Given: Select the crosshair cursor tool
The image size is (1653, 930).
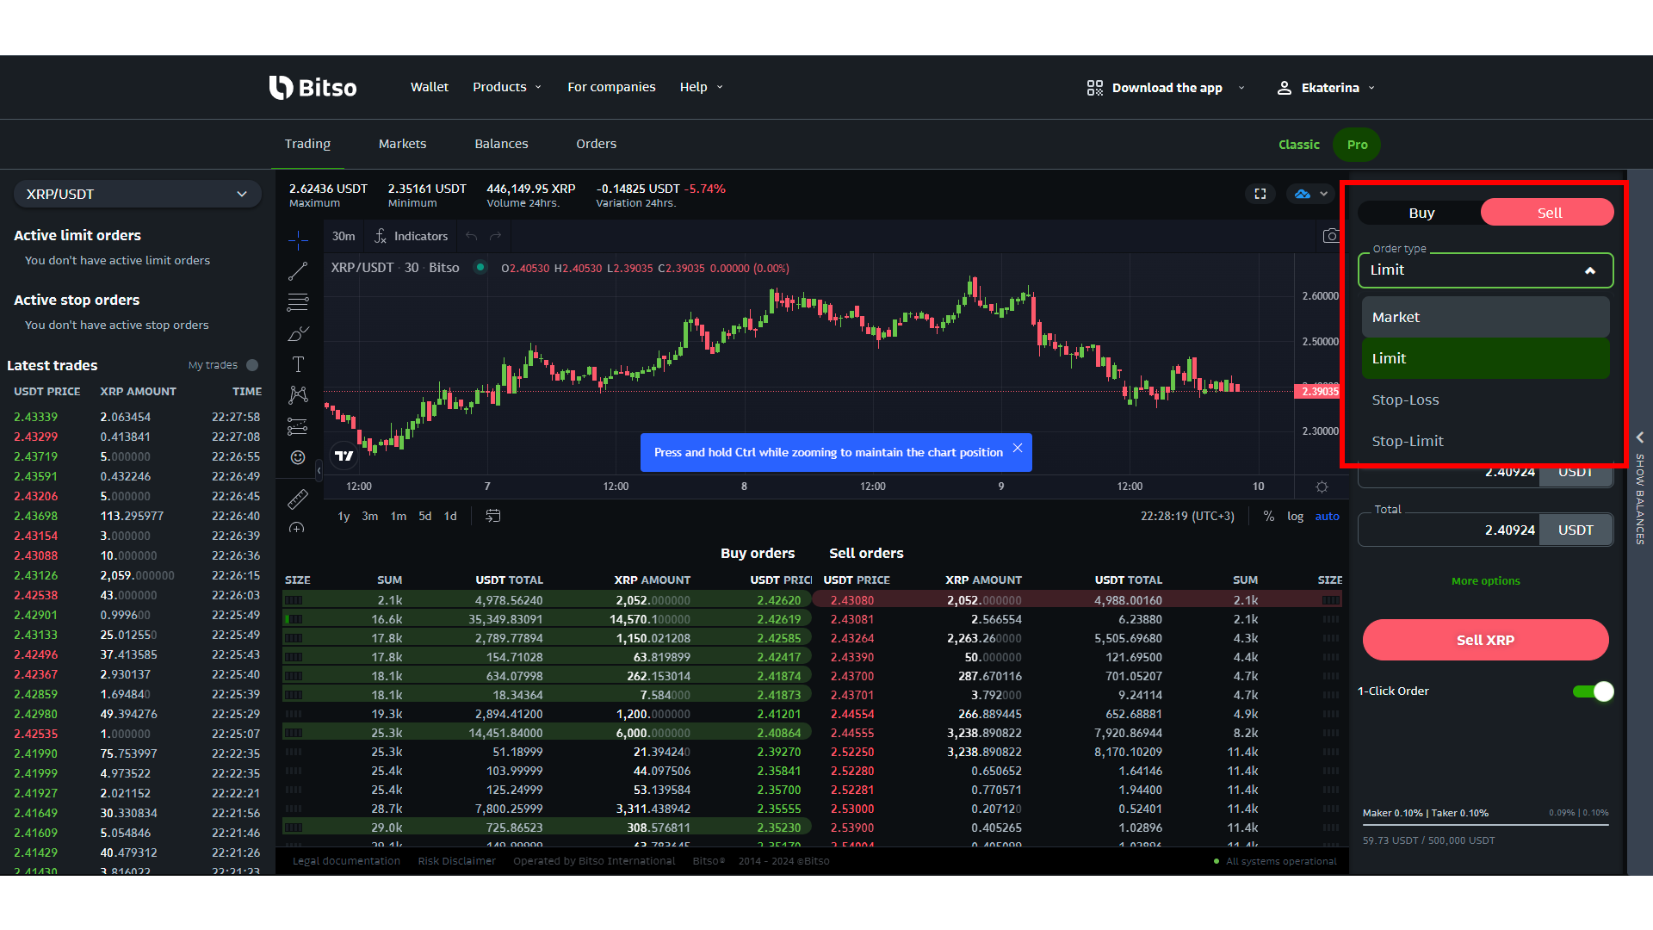Looking at the screenshot, I should pos(298,239).
